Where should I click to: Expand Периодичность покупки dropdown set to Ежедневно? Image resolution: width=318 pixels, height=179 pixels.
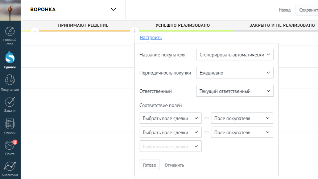tap(235, 73)
